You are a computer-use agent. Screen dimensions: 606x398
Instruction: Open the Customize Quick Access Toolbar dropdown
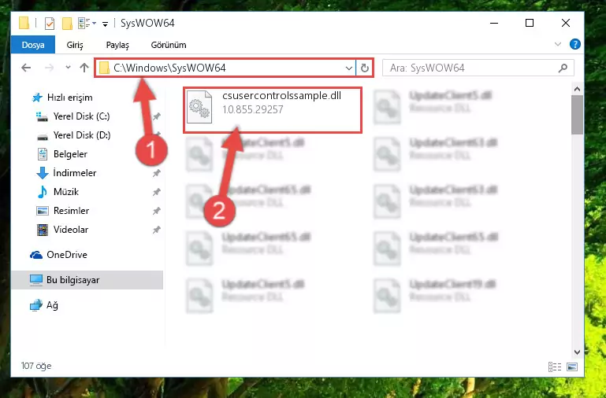[105, 24]
